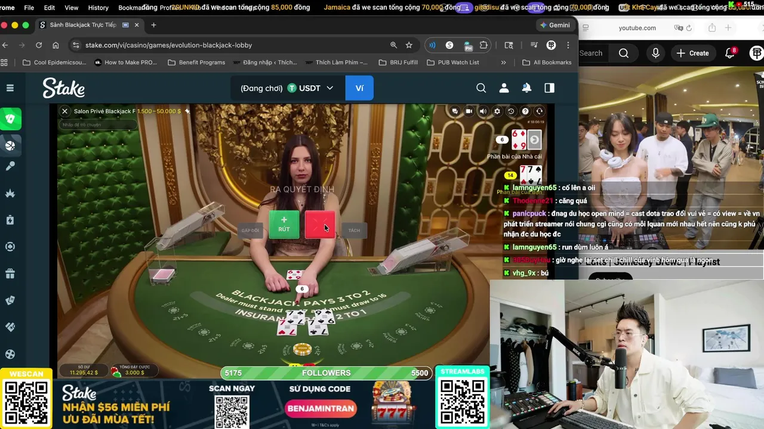Open Stake site search magnifier
The image size is (764, 429).
point(481,88)
